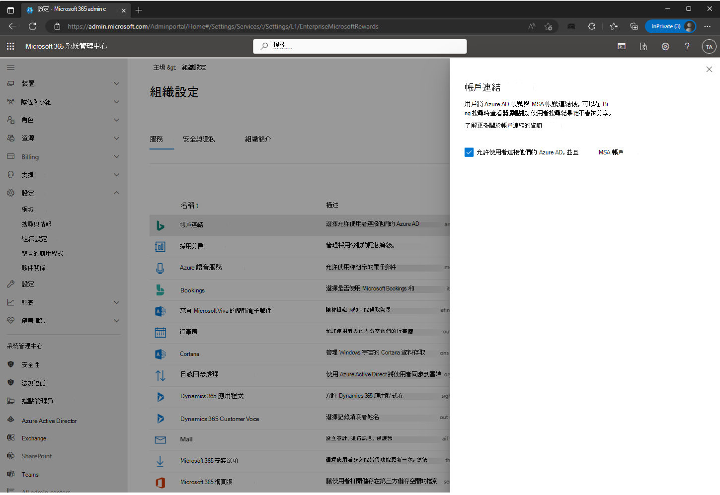Click the Azure 語音服務 microphone icon

click(x=160, y=268)
